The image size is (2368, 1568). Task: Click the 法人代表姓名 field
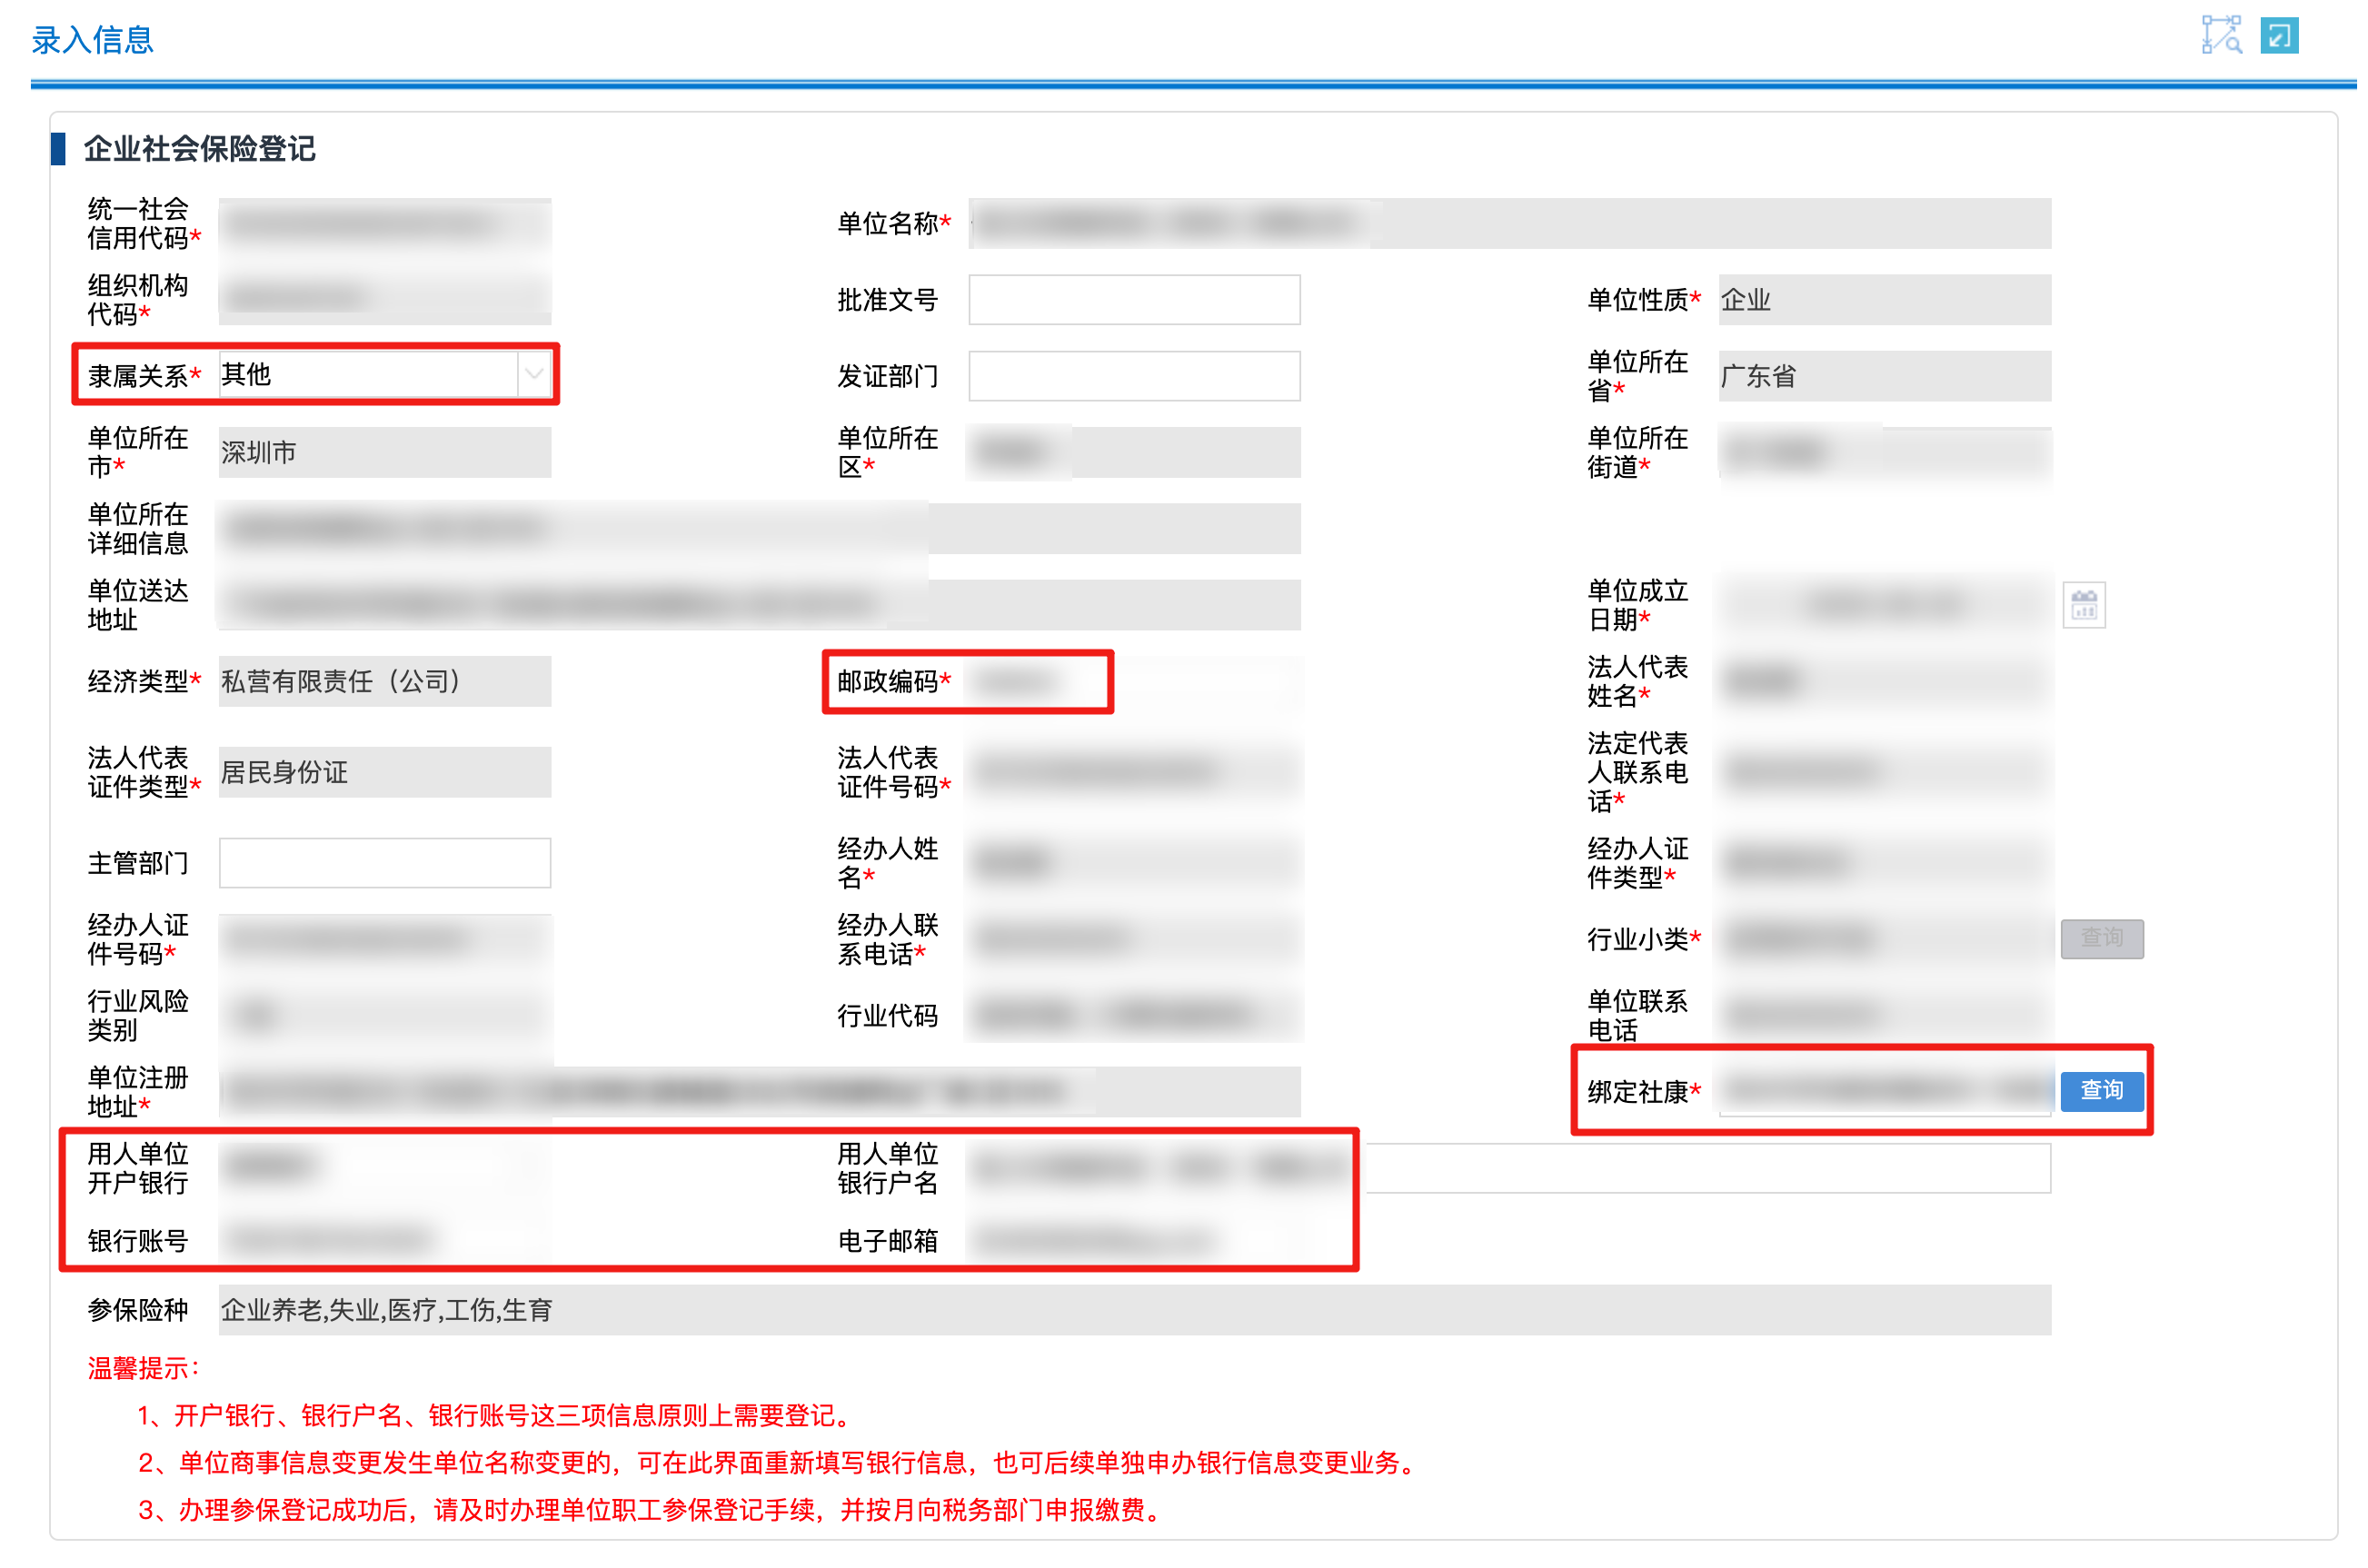point(1885,681)
